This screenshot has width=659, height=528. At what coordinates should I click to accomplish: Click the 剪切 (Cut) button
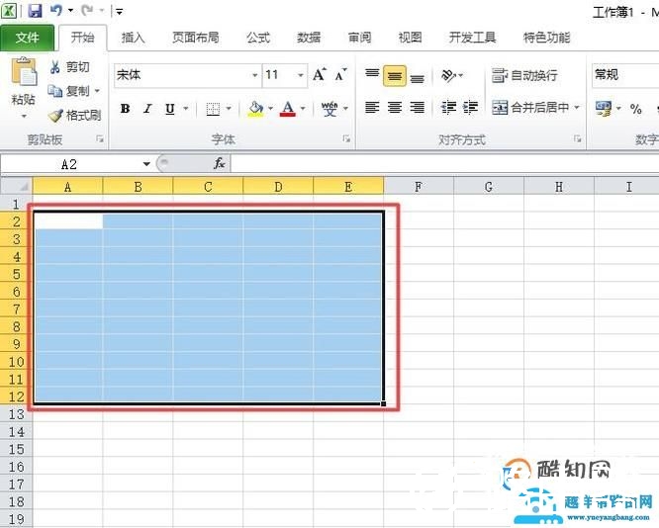[70, 67]
